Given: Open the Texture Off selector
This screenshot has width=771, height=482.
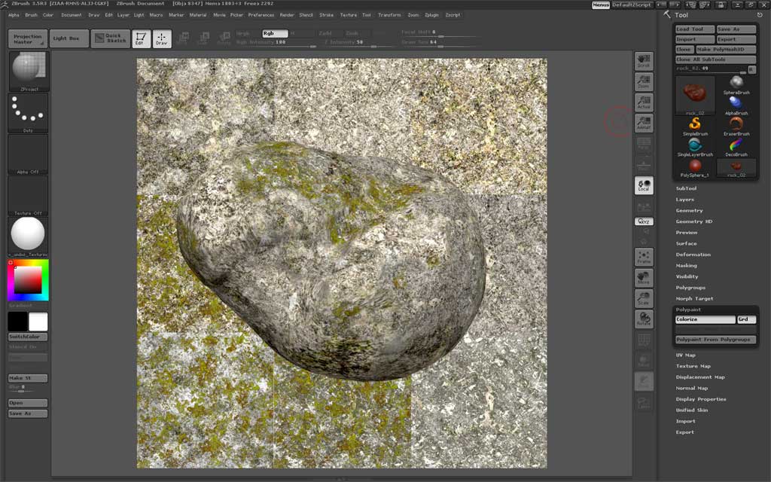Looking at the screenshot, I should pos(28,195).
